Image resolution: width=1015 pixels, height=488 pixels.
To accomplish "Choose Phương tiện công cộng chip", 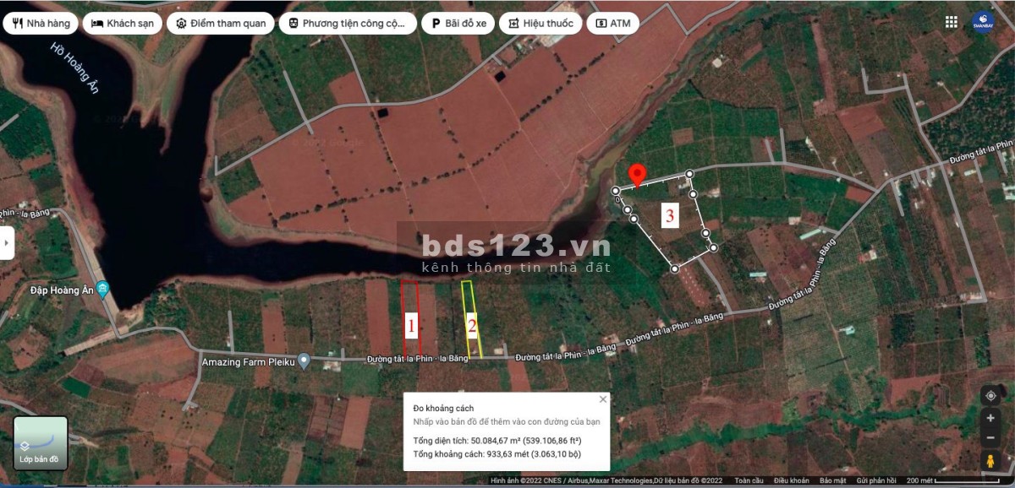I will point(347,23).
